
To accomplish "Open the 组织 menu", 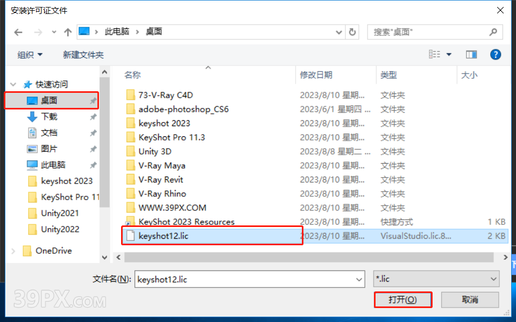I will tap(30, 55).
